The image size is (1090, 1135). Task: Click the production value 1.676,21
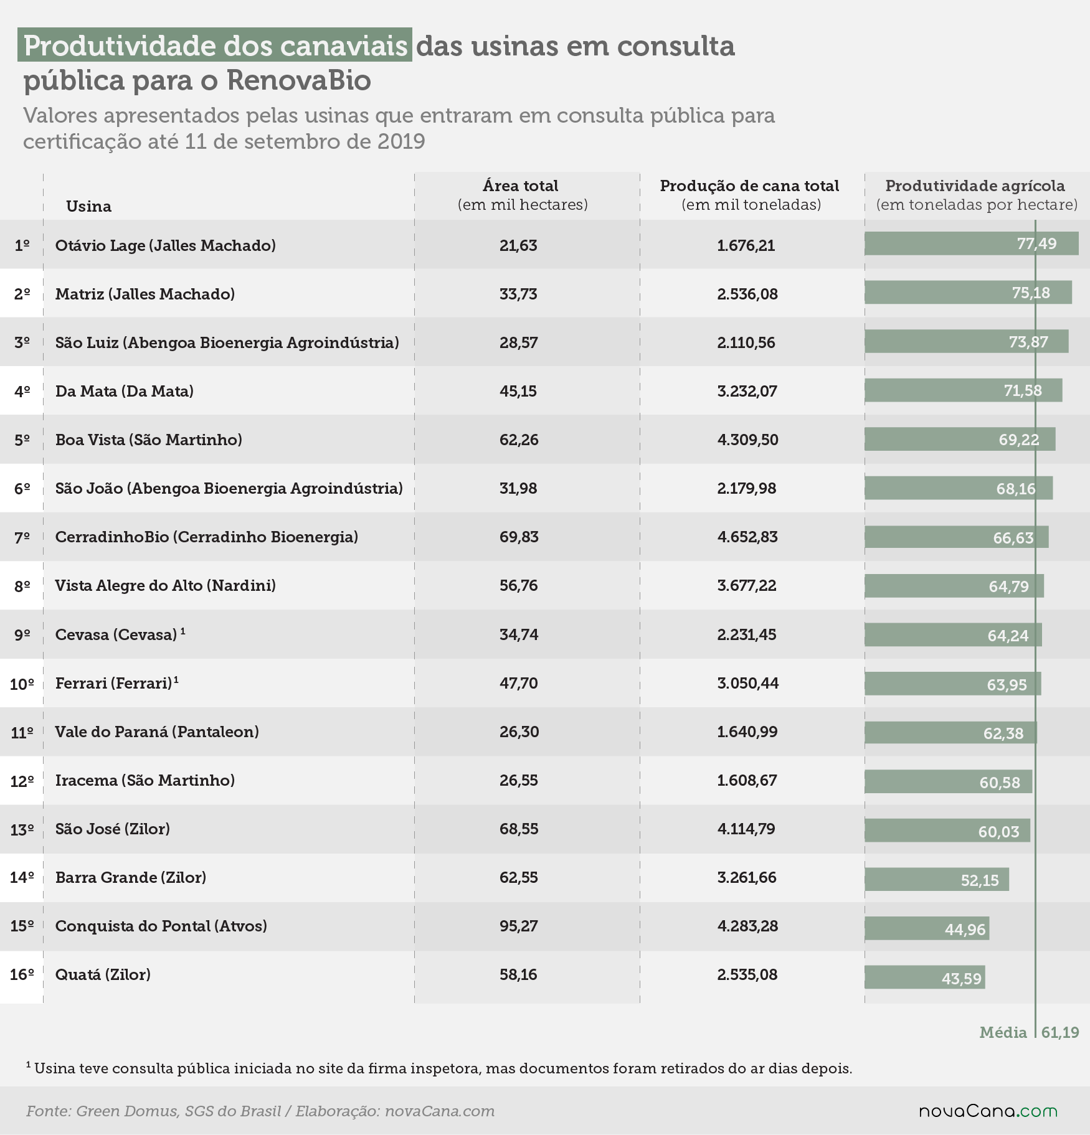(x=746, y=245)
